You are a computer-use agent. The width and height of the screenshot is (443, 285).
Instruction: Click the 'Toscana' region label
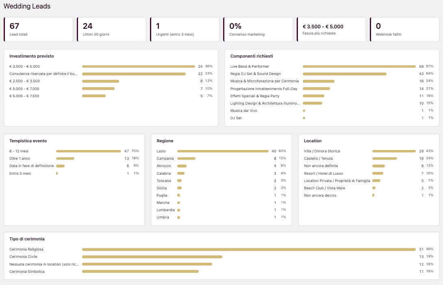(164, 181)
